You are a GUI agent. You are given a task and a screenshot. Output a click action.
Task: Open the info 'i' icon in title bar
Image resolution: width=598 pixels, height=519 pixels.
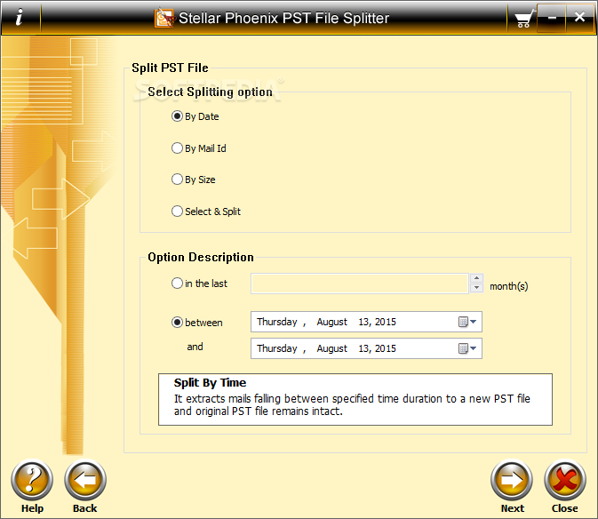[19, 17]
